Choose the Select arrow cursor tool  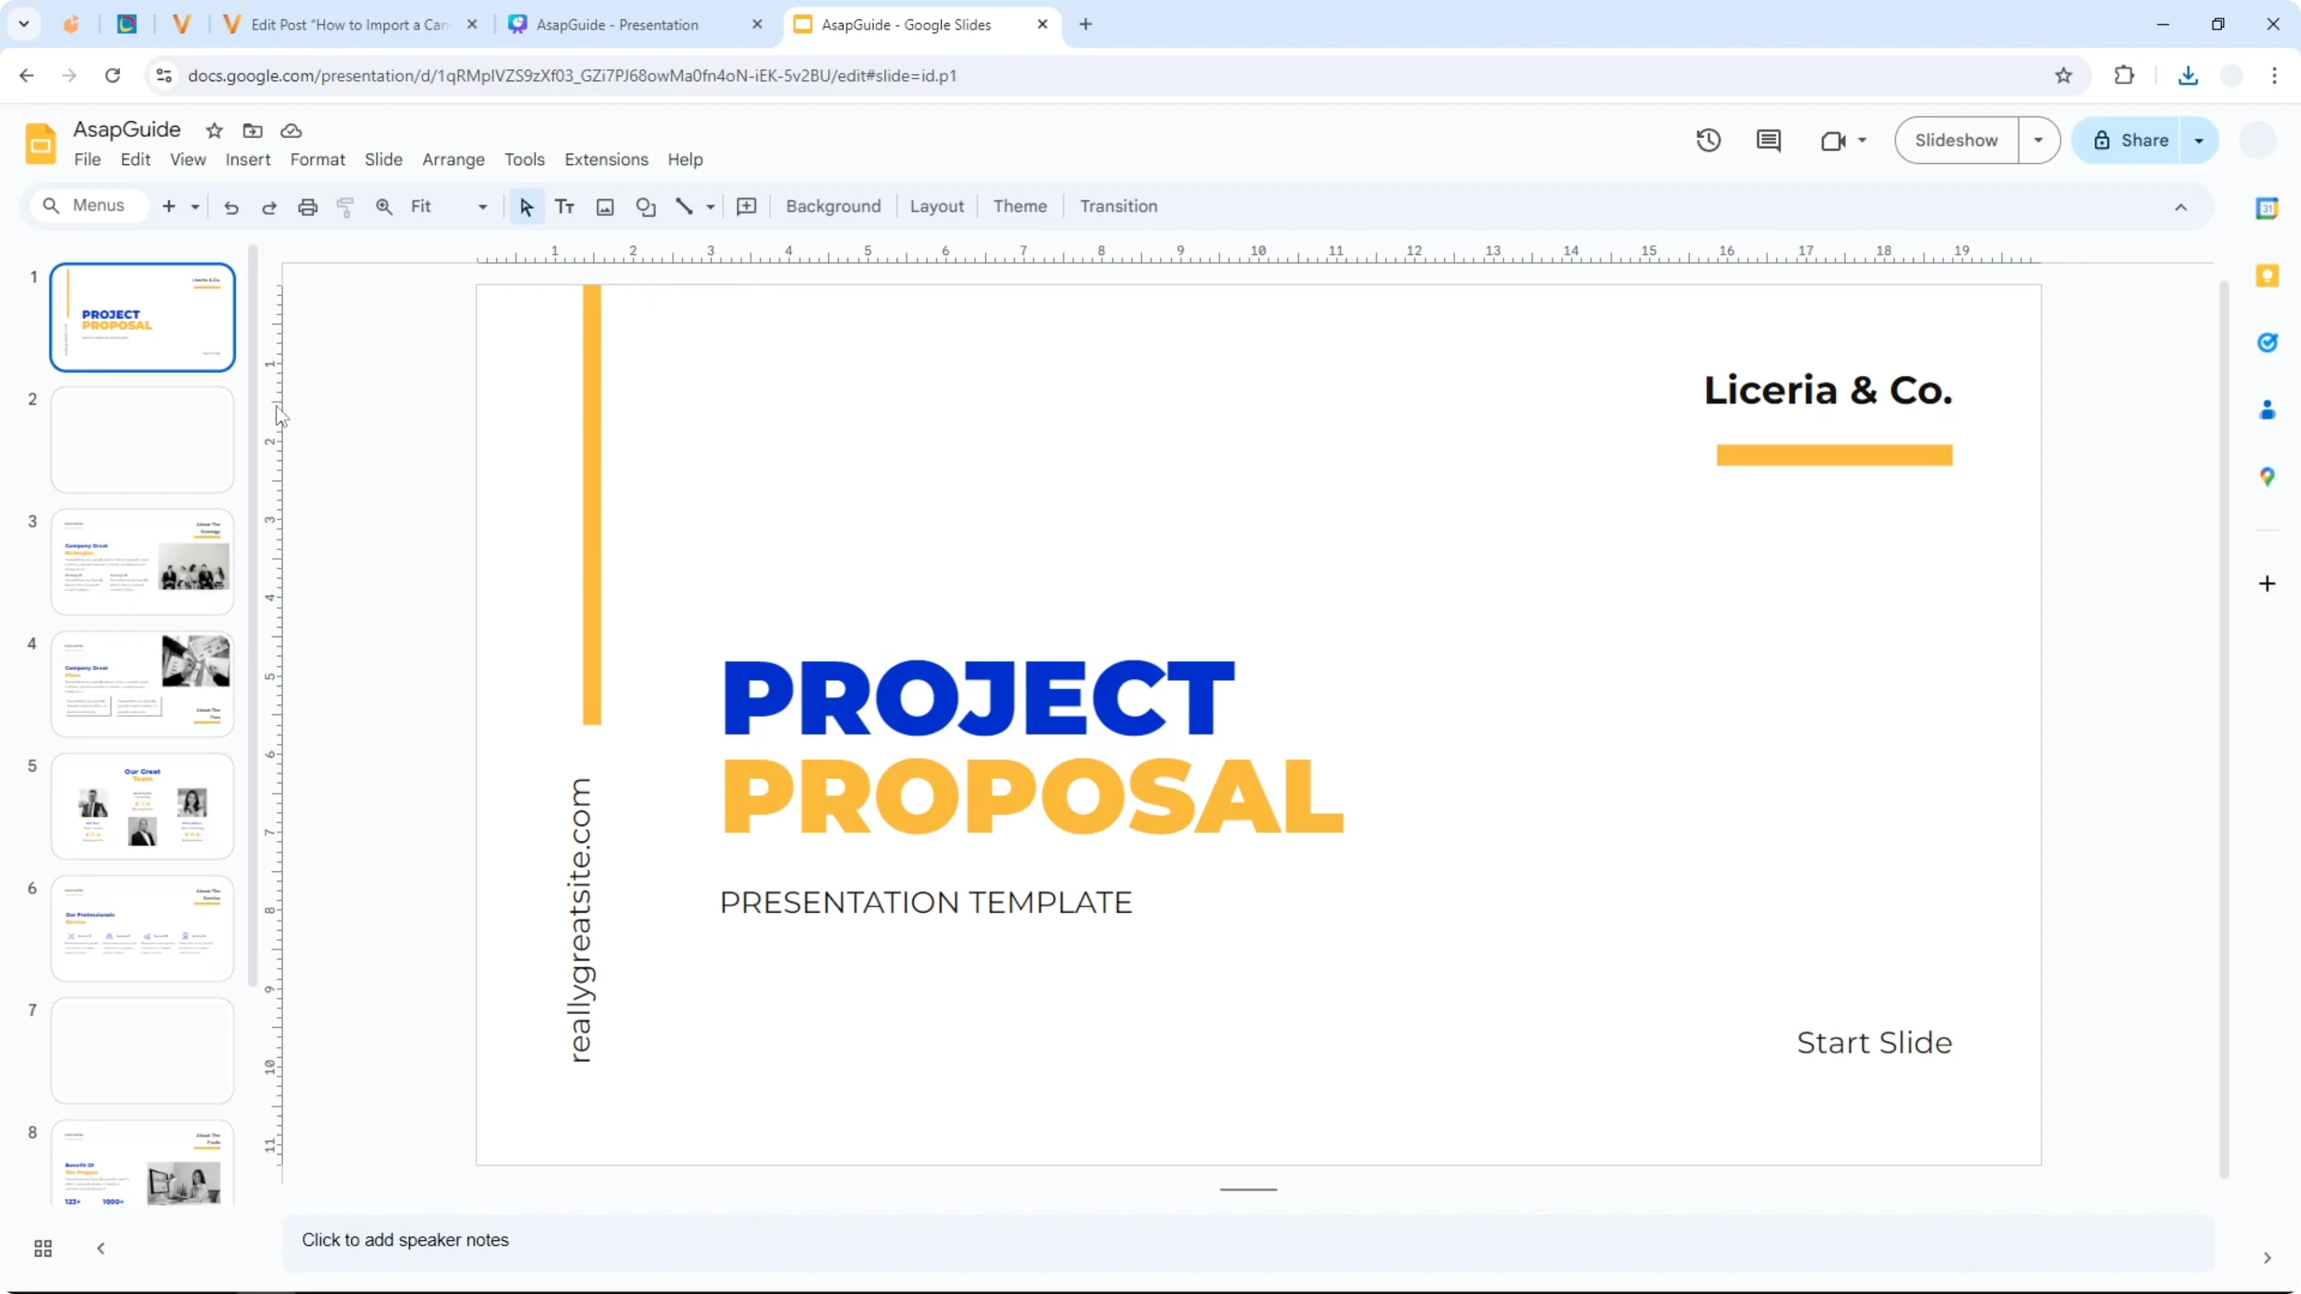click(526, 207)
